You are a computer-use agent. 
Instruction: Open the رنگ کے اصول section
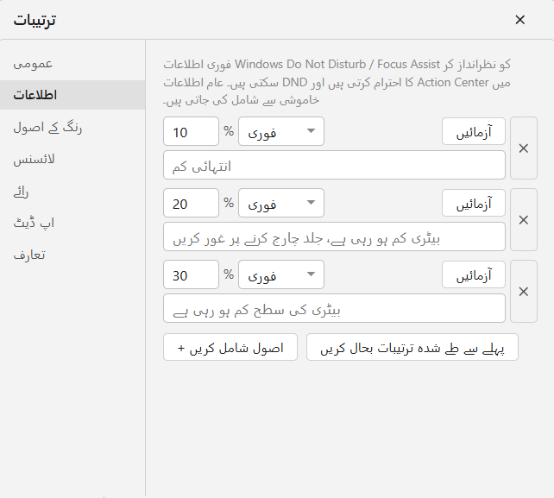tap(72, 127)
